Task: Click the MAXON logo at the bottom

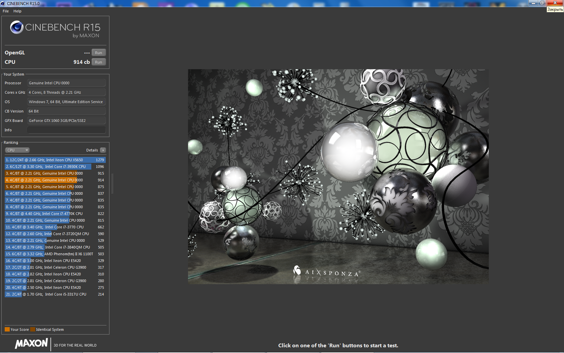Action: (x=31, y=344)
